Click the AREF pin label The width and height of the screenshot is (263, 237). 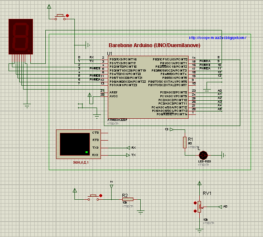(113, 93)
